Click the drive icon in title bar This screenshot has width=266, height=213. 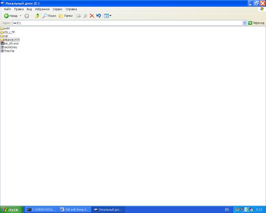tap(2, 3)
